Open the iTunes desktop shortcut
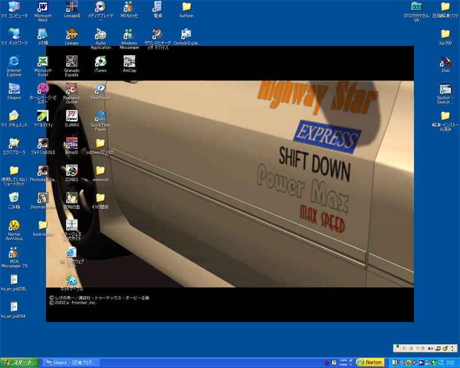Viewport: 460px width, 368px height. pos(101,61)
